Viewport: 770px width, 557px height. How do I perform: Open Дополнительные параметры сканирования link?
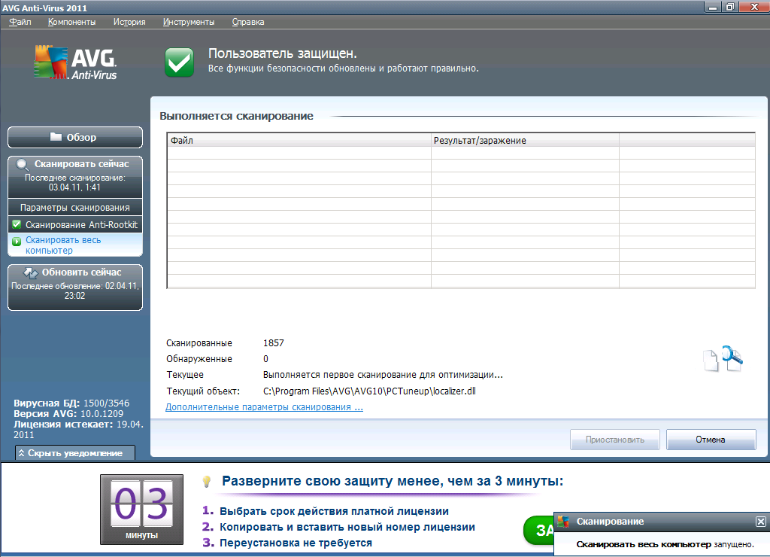click(x=264, y=407)
